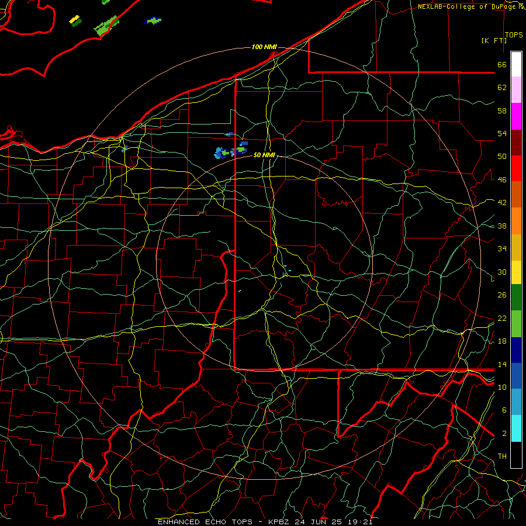Screen dimensions: 526x526
Task: Select the bright orange legend swatch
Action: 516,221
